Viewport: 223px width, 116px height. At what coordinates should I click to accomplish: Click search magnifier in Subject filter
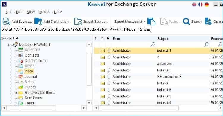(x=206, y=44)
